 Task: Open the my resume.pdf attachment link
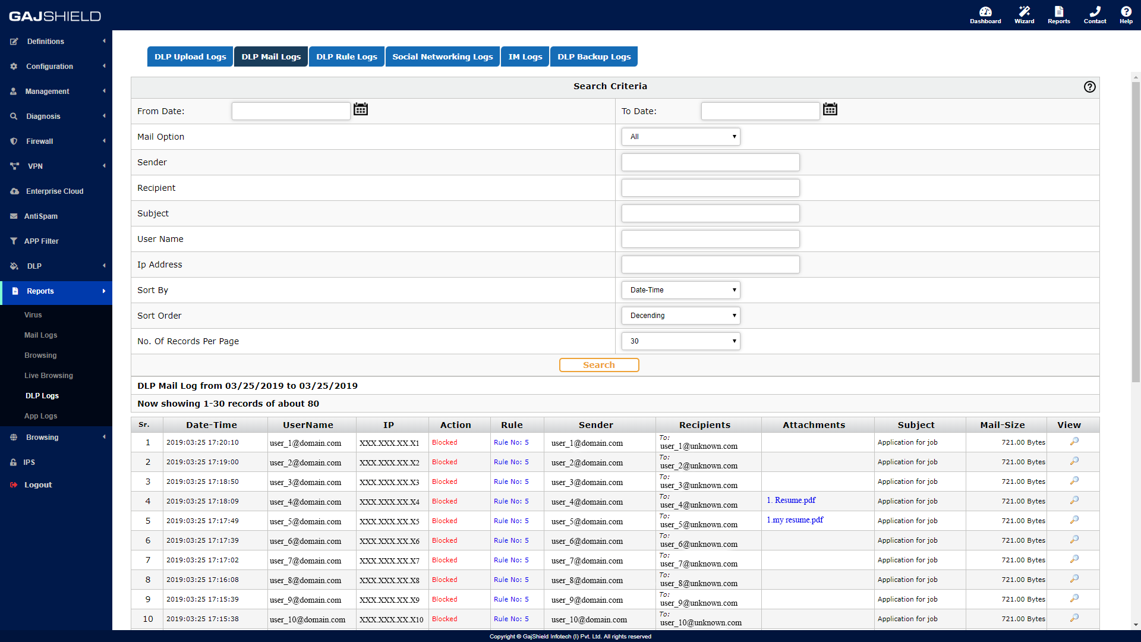(x=795, y=520)
